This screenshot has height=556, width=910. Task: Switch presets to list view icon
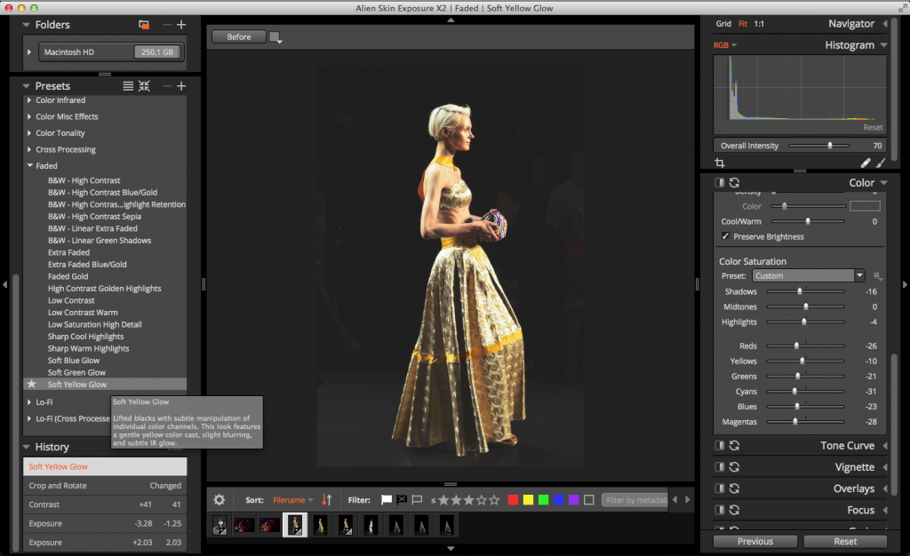coord(128,86)
